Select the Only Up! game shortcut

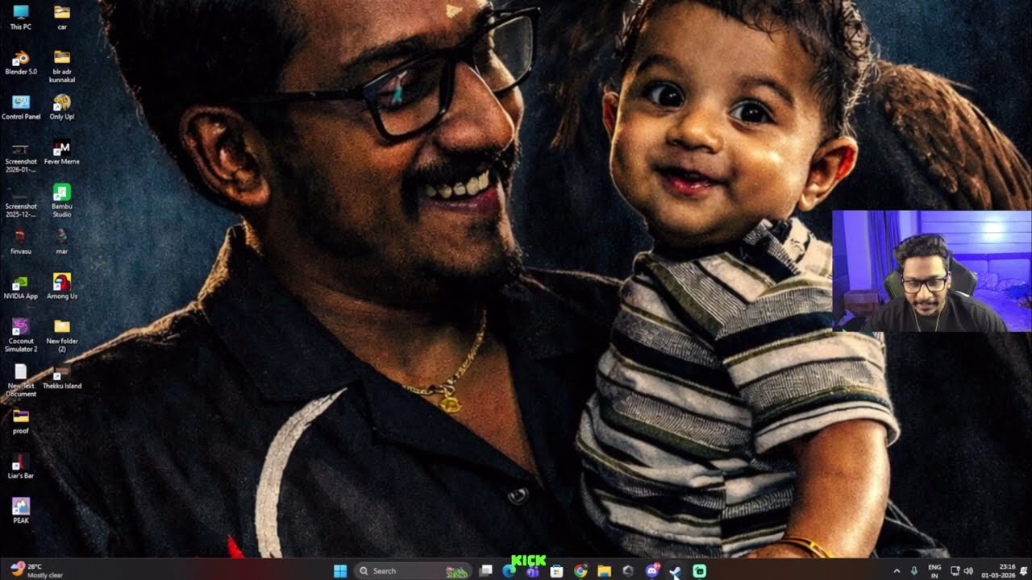(x=62, y=107)
